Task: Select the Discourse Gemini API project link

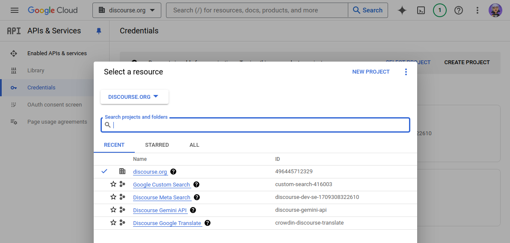Action: [x=160, y=210]
